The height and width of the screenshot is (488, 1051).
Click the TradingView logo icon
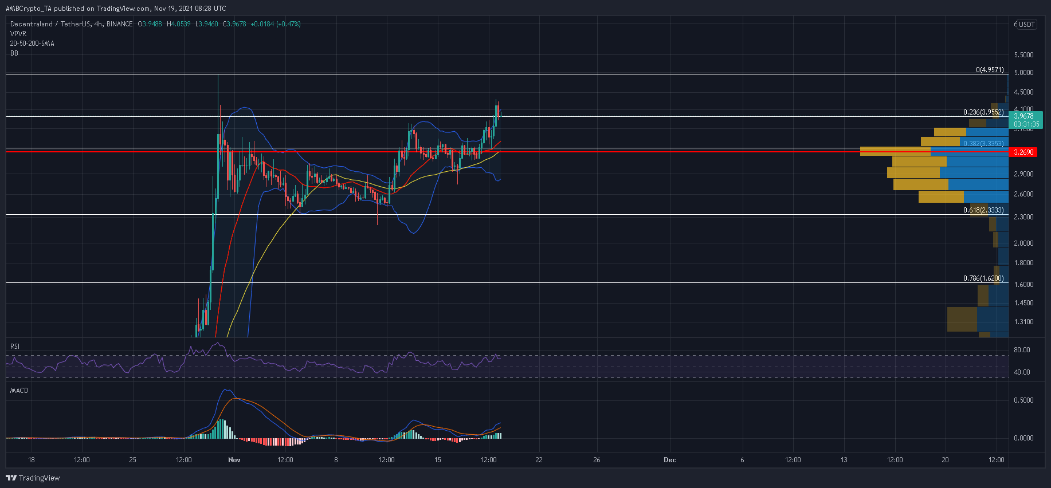pos(11,478)
